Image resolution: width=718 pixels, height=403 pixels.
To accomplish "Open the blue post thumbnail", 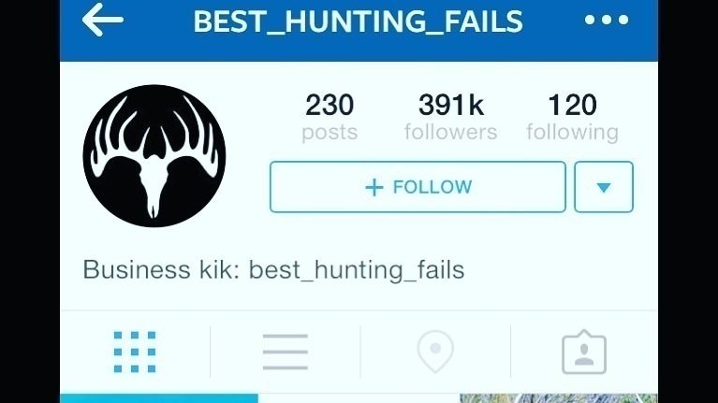I will (x=159, y=398).
